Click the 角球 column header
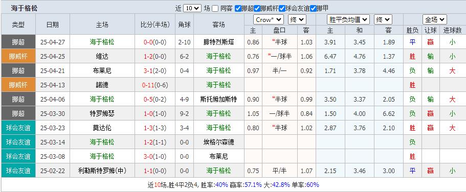The width and height of the screenshot is (466, 192). click(x=184, y=25)
